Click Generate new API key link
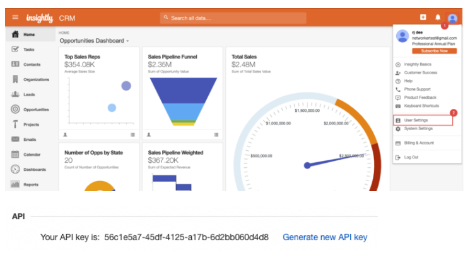 point(324,237)
